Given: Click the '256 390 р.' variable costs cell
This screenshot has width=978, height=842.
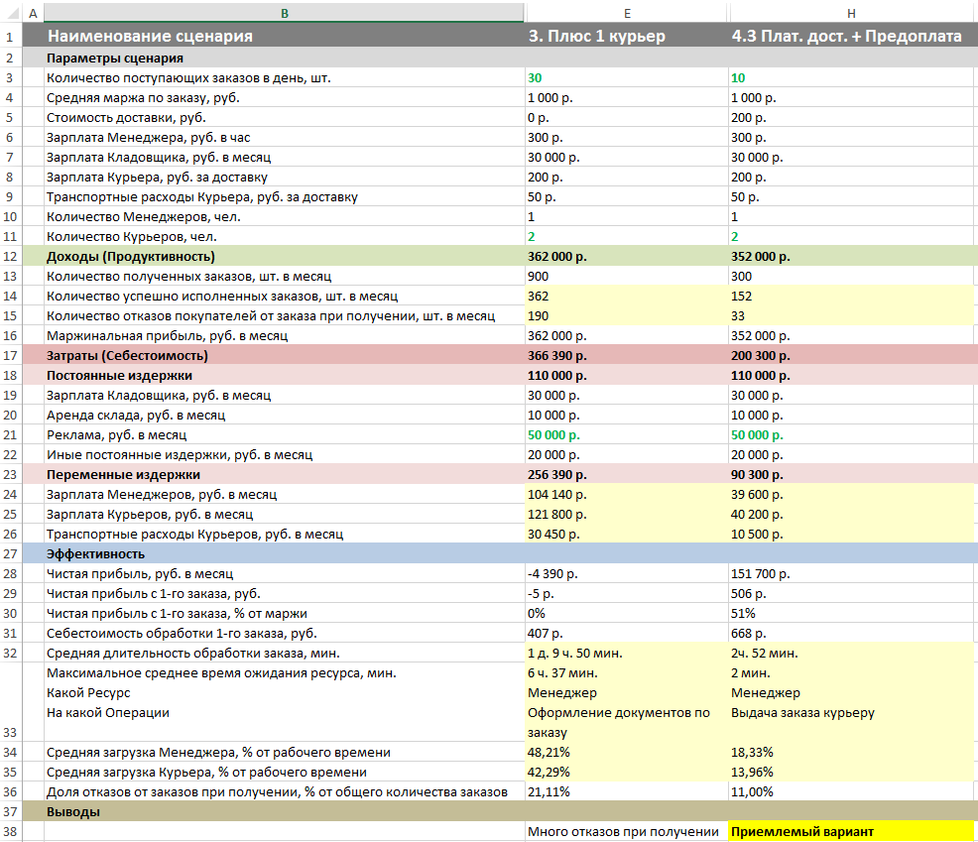Looking at the screenshot, I should [x=627, y=475].
